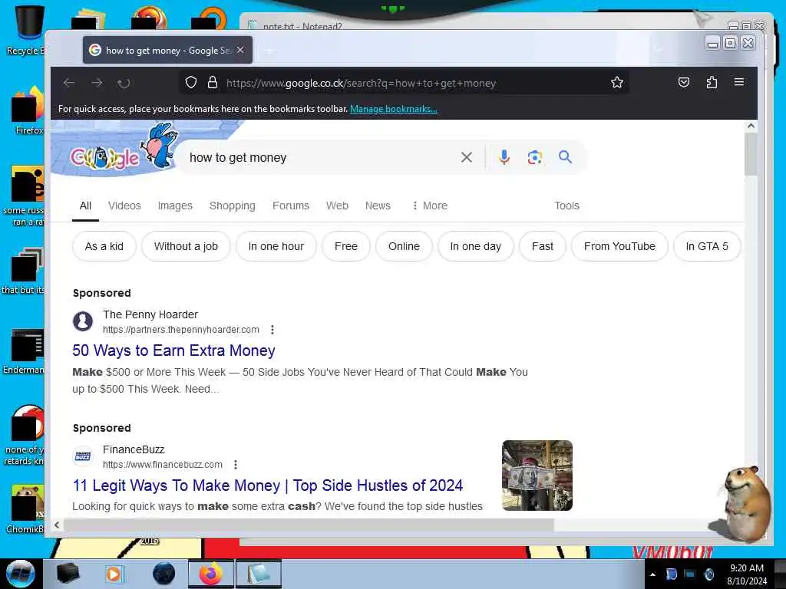Click the Firefox forward arrow button
This screenshot has width=786, height=589.
(x=97, y=83)
